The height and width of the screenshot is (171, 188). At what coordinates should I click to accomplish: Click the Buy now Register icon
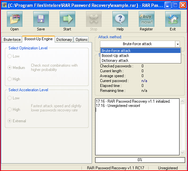[147, 19]
